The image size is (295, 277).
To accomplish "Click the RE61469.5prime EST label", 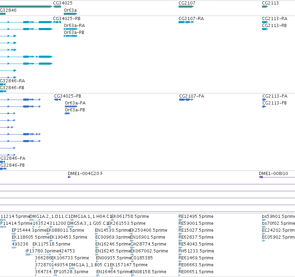I will [196, 258].
